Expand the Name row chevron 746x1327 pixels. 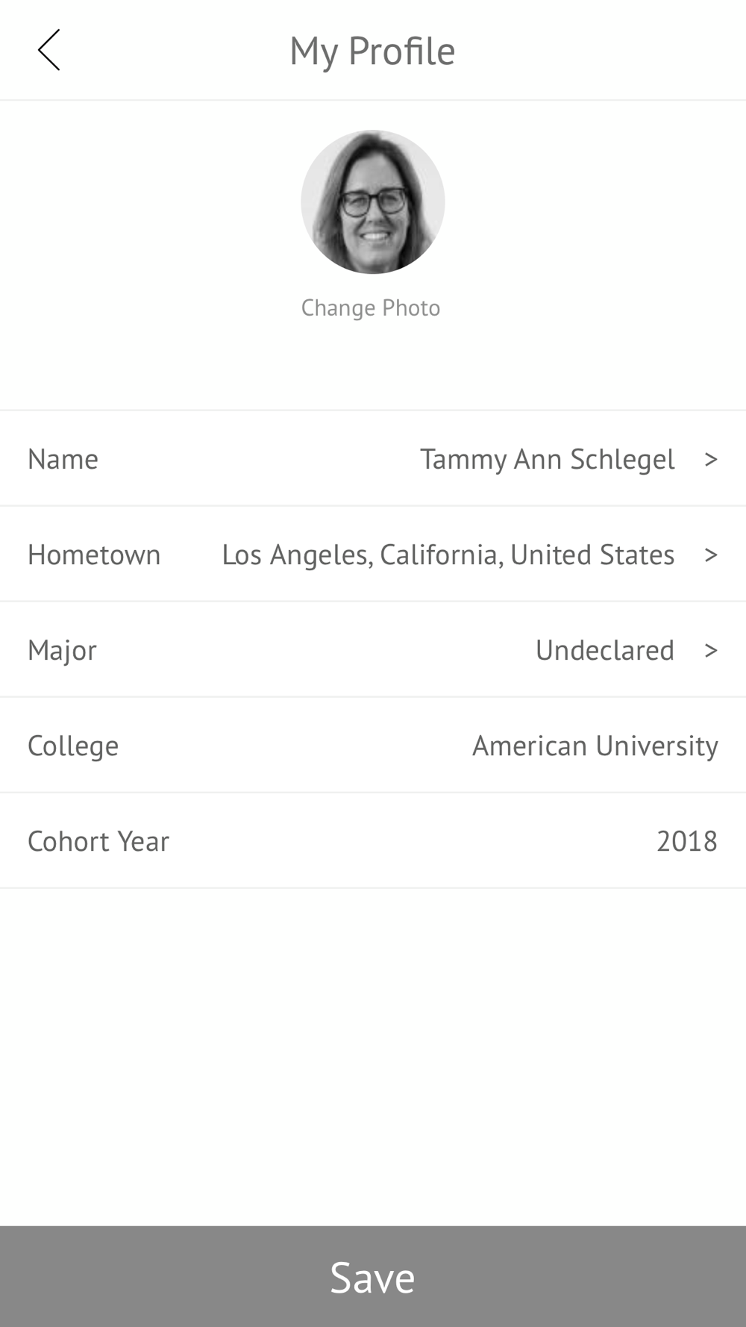pos(710,459)
